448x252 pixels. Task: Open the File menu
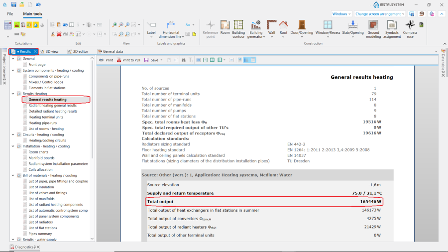tap(10, 14)
